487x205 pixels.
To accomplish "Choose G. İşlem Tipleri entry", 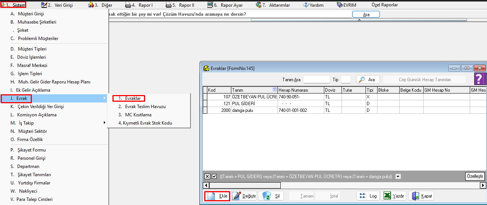I will (x=54, y=74).
